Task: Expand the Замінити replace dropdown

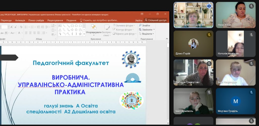Action: coord(154,30)
